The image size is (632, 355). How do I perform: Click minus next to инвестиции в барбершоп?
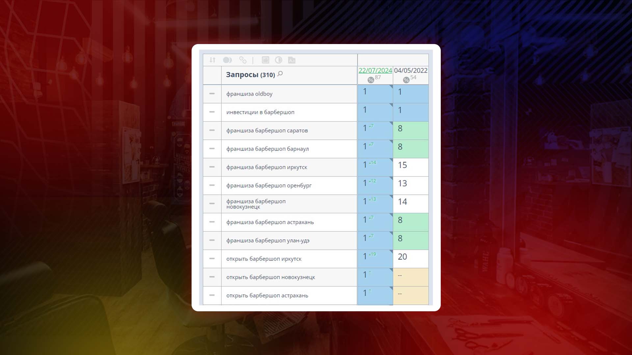pos(212,112)
